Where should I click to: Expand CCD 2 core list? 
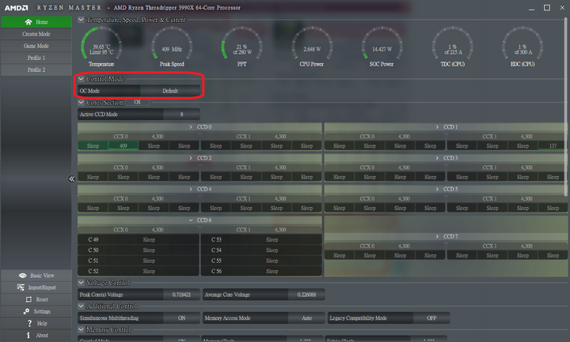tap(191, 158)
